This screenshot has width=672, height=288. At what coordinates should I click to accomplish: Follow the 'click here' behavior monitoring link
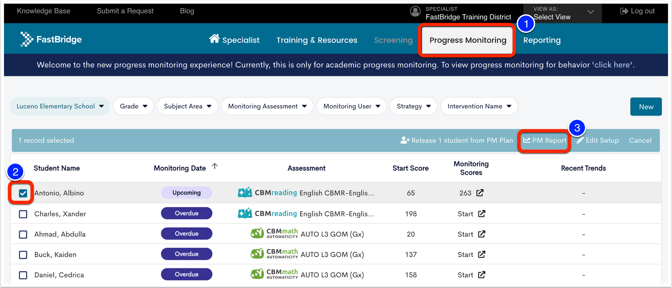[612, 65]
